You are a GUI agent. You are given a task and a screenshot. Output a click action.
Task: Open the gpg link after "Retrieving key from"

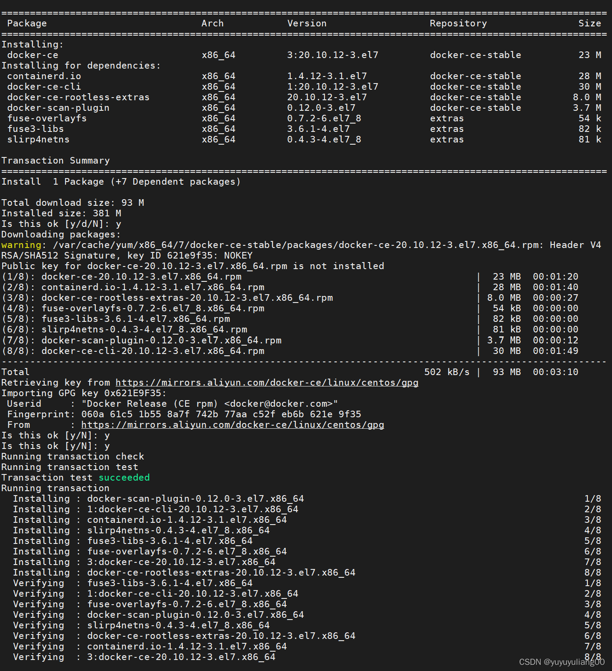(x=267, y=383)
